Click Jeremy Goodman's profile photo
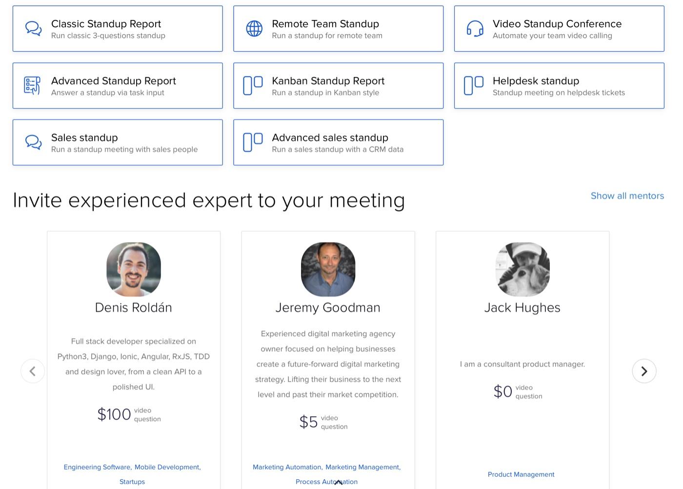This screenshot has height=489, width=683. (328, 269)
